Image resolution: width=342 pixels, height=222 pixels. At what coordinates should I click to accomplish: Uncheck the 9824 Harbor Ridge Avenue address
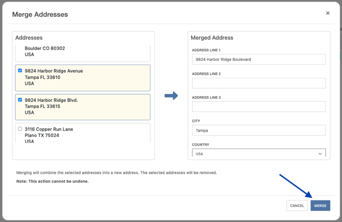point(20,70)
